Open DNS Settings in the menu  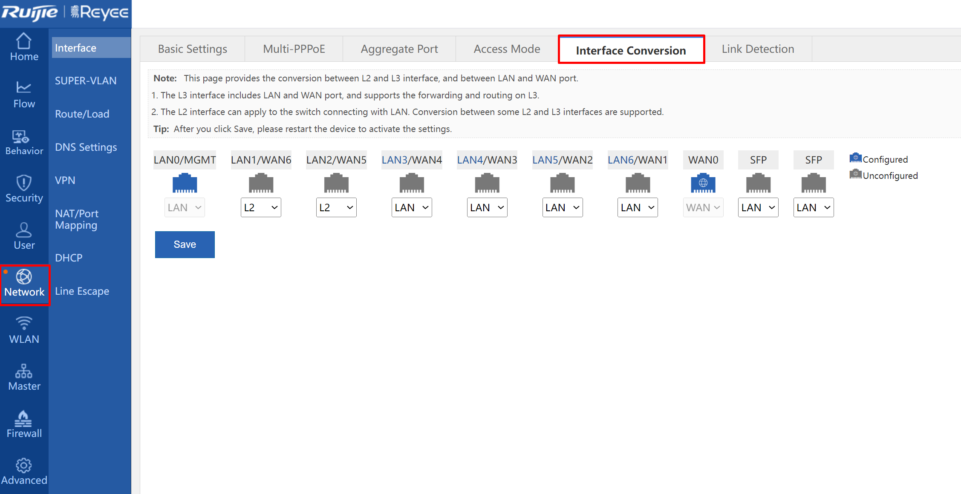pyautogui.click(x=86, y=147)
